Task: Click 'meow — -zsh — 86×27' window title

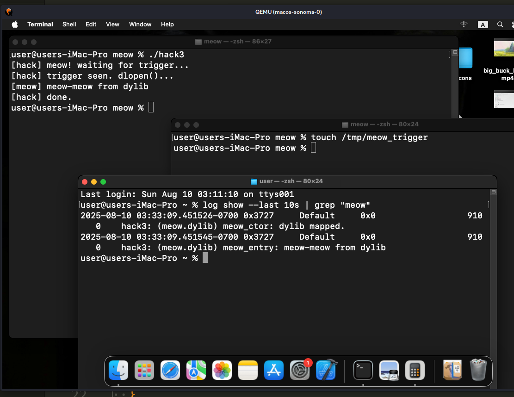Action: pyautogui.click(x=238, y=42)
